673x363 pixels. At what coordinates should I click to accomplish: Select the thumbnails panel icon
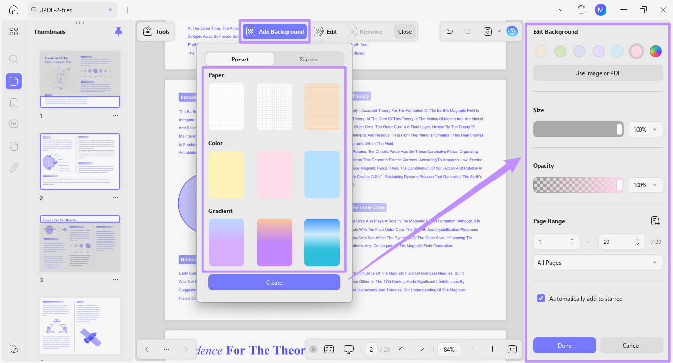click(14, 81)
